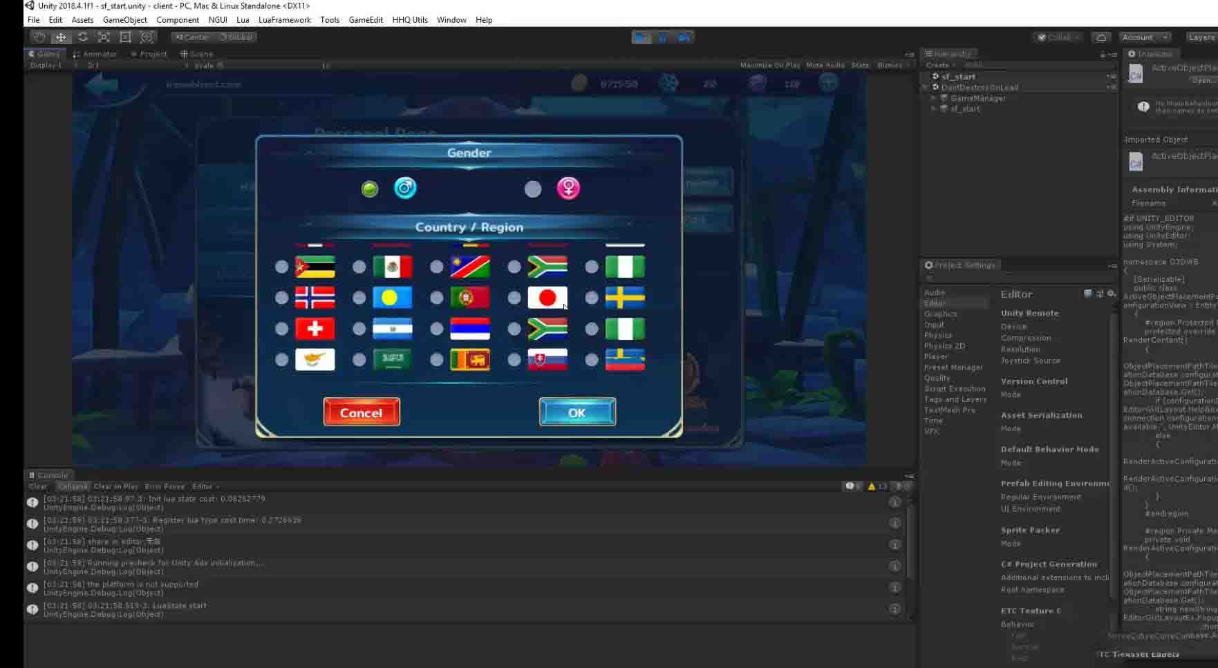
Task: Select Player in Project Settings list
Action: pyautogui.click(x=936, y=356)
